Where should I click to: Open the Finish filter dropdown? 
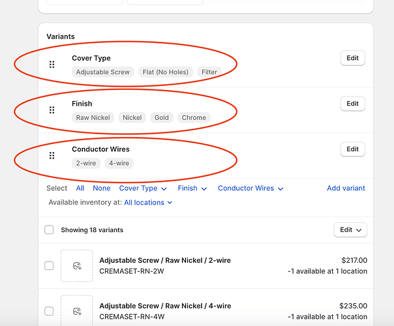coord(192,188)
